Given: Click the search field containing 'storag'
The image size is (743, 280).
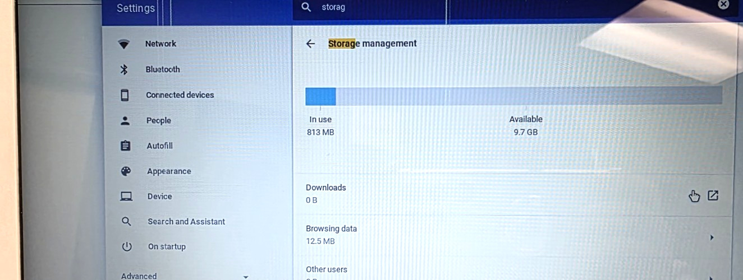Looking at the screenshot, I should (511, 7).
